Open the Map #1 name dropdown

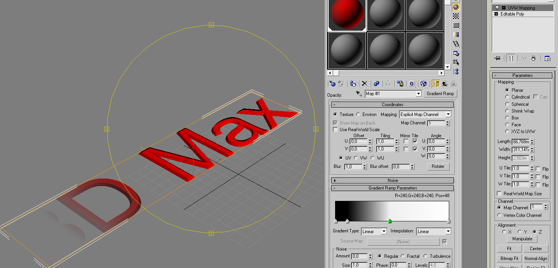tap(418, 94)
